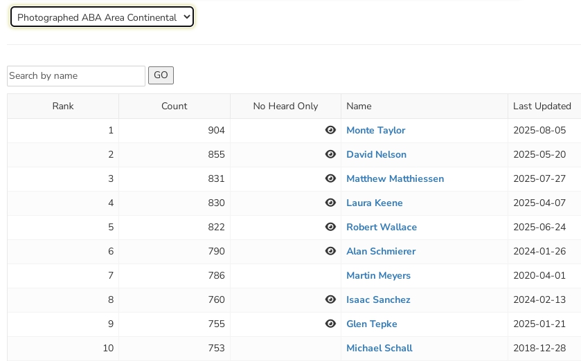Image resolution: width=581 pixels, height=361 pixels.
Task: Visit Laura Keene's name link
Action: [374, 203]
